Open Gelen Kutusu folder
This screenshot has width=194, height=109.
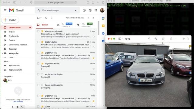17,28
